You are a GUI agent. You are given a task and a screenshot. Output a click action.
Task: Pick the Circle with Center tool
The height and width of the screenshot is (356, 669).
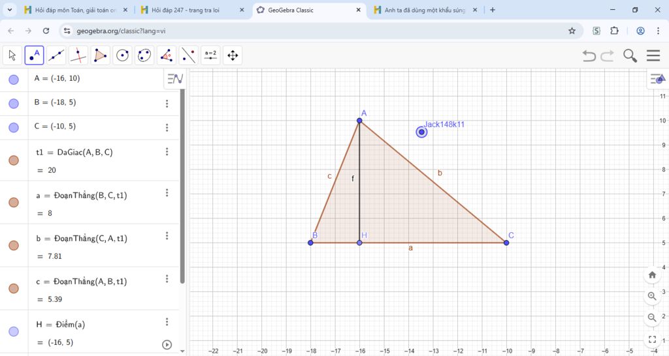click(122, 55)
